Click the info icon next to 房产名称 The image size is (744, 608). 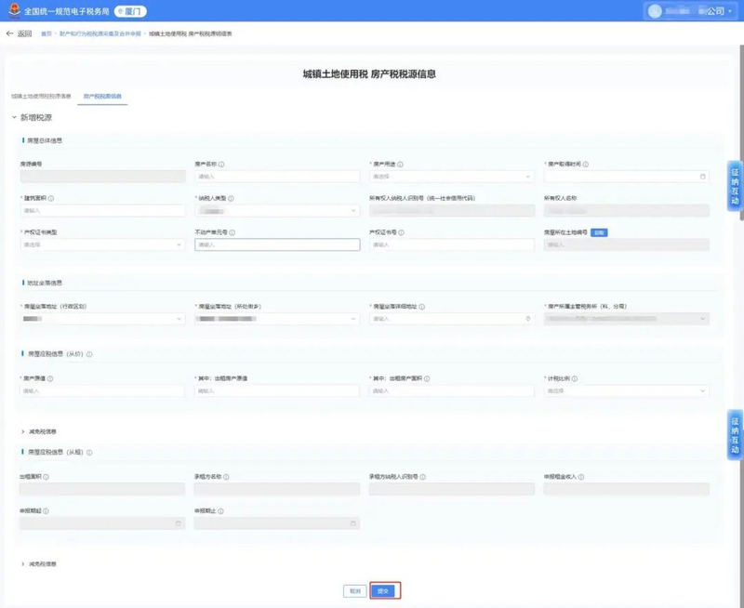[x=221, y=165]
